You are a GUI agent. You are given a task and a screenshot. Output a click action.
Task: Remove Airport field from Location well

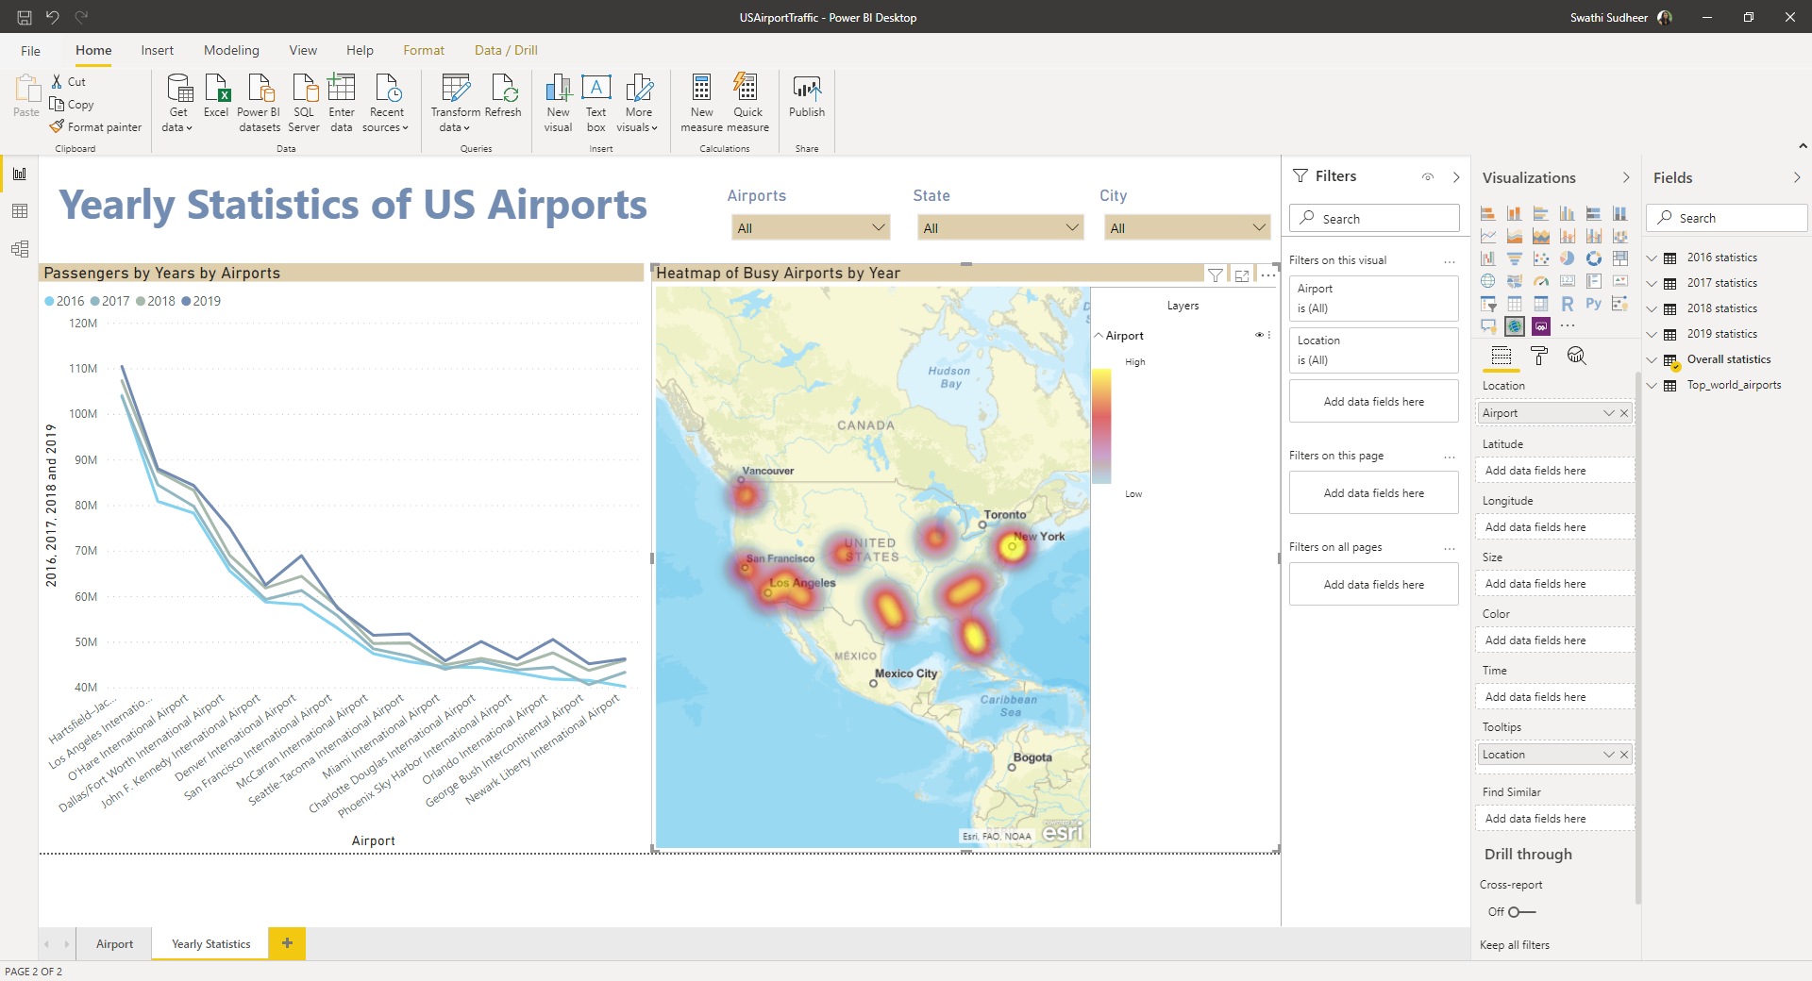pos(1624,413)
